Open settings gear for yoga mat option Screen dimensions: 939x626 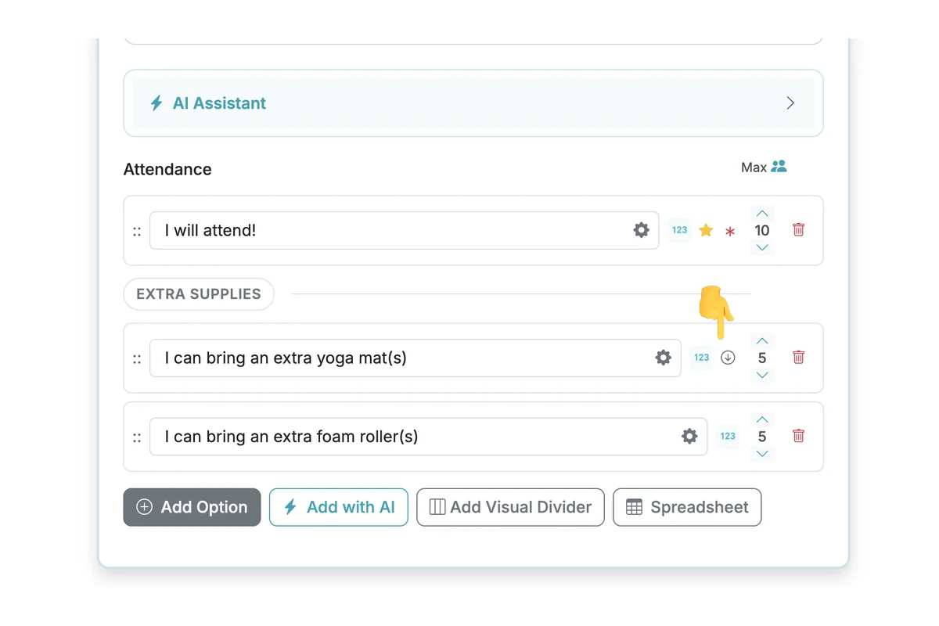(663, 358)
